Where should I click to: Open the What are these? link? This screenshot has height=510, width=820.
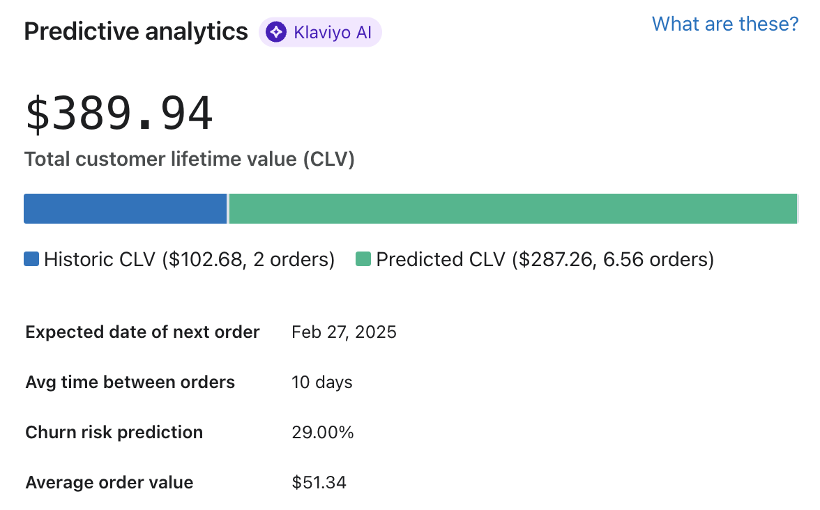(725, 24)
